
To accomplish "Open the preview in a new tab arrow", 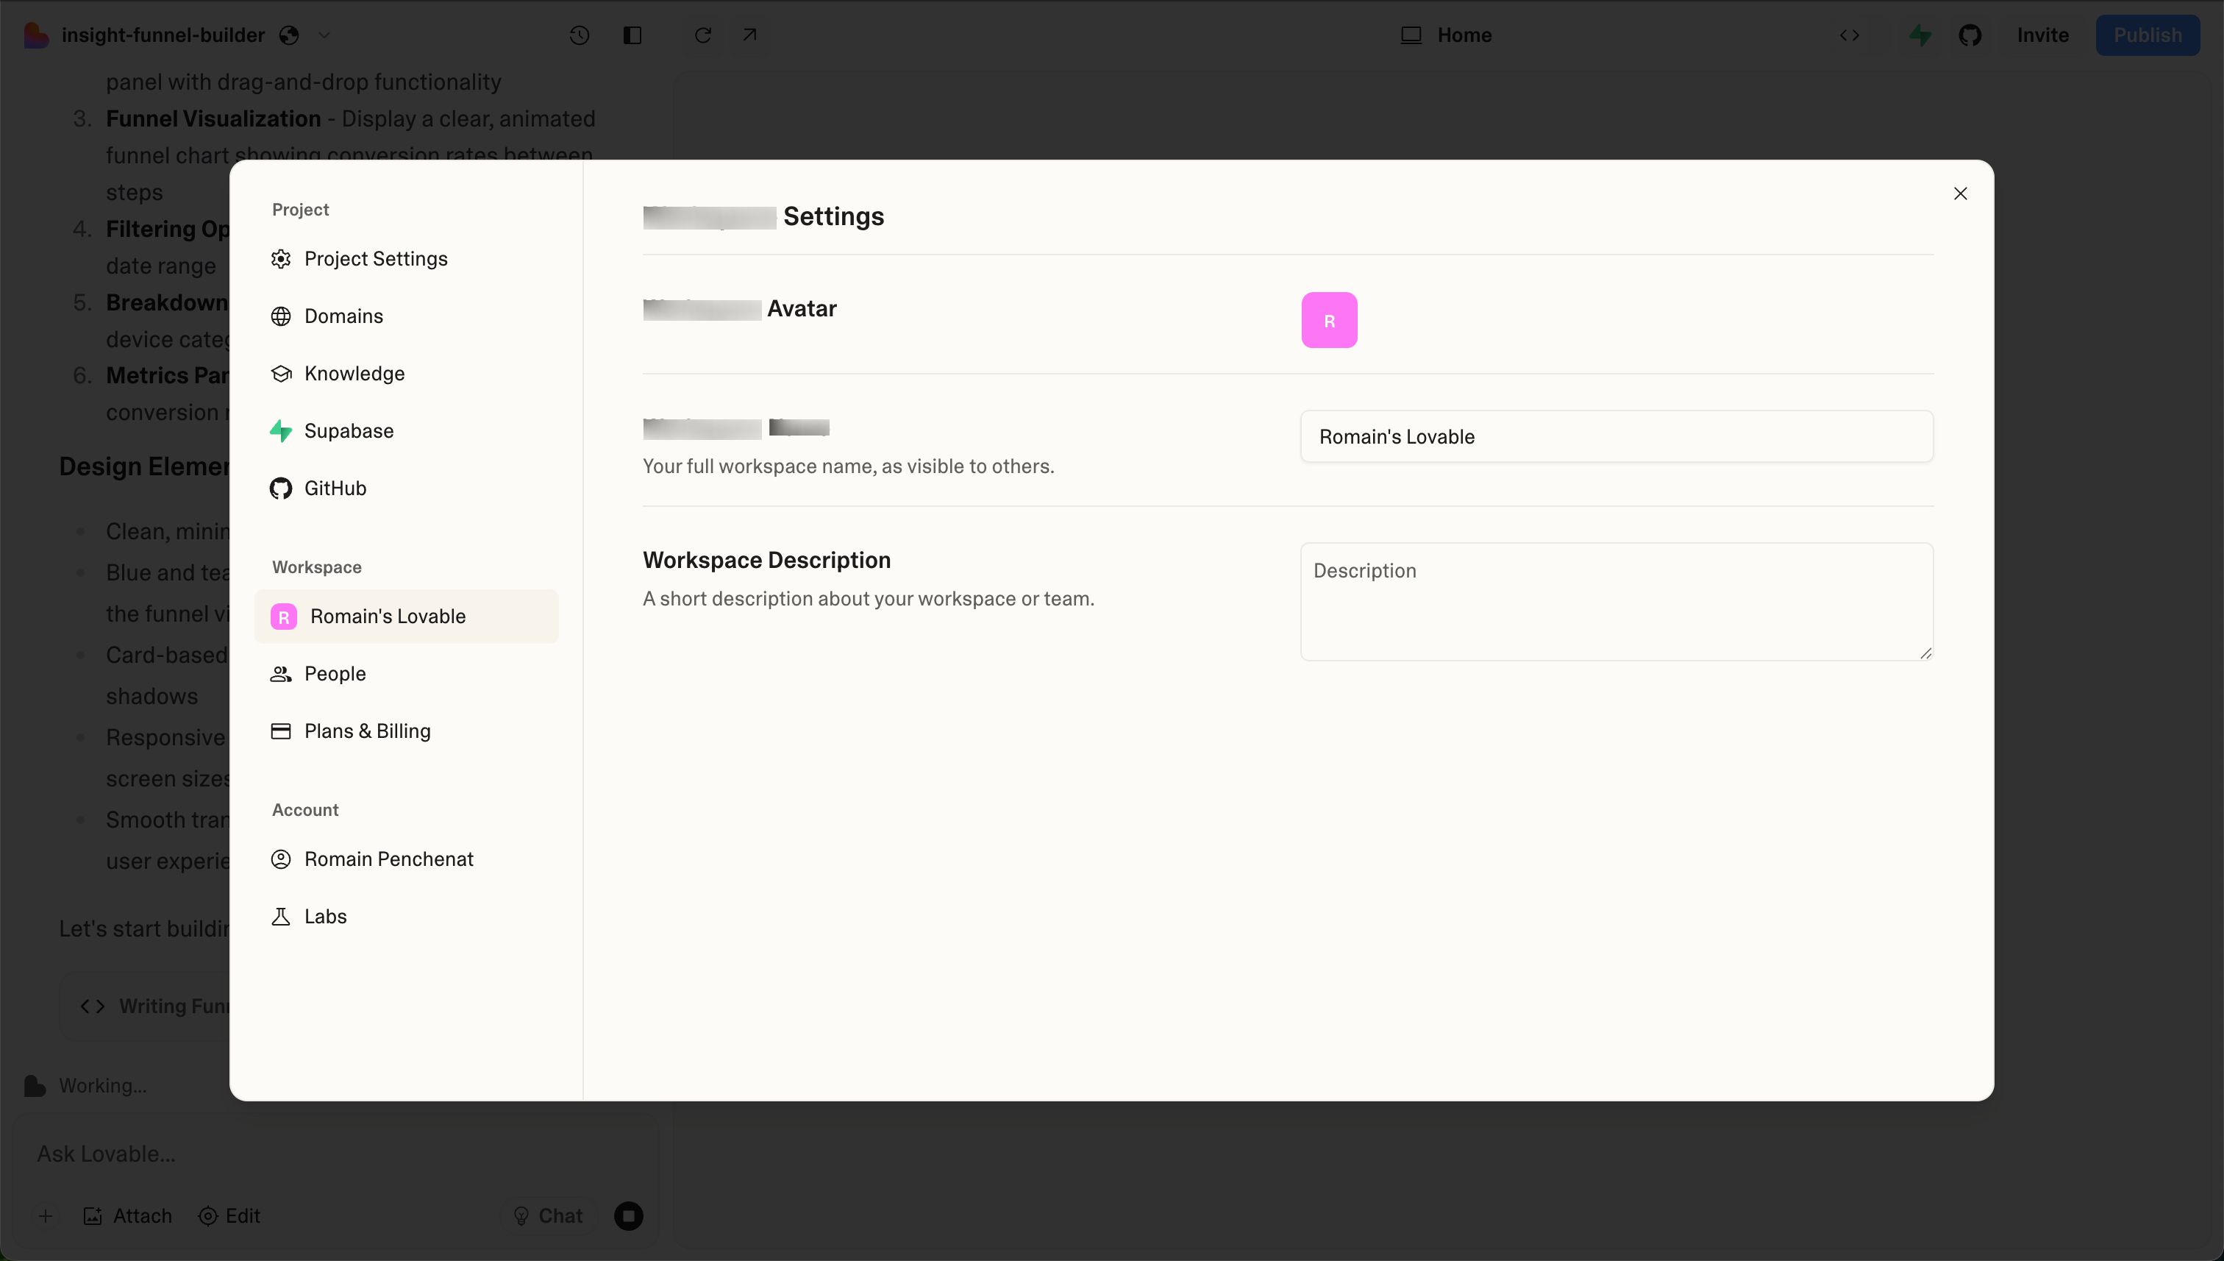I will point(749,35).
